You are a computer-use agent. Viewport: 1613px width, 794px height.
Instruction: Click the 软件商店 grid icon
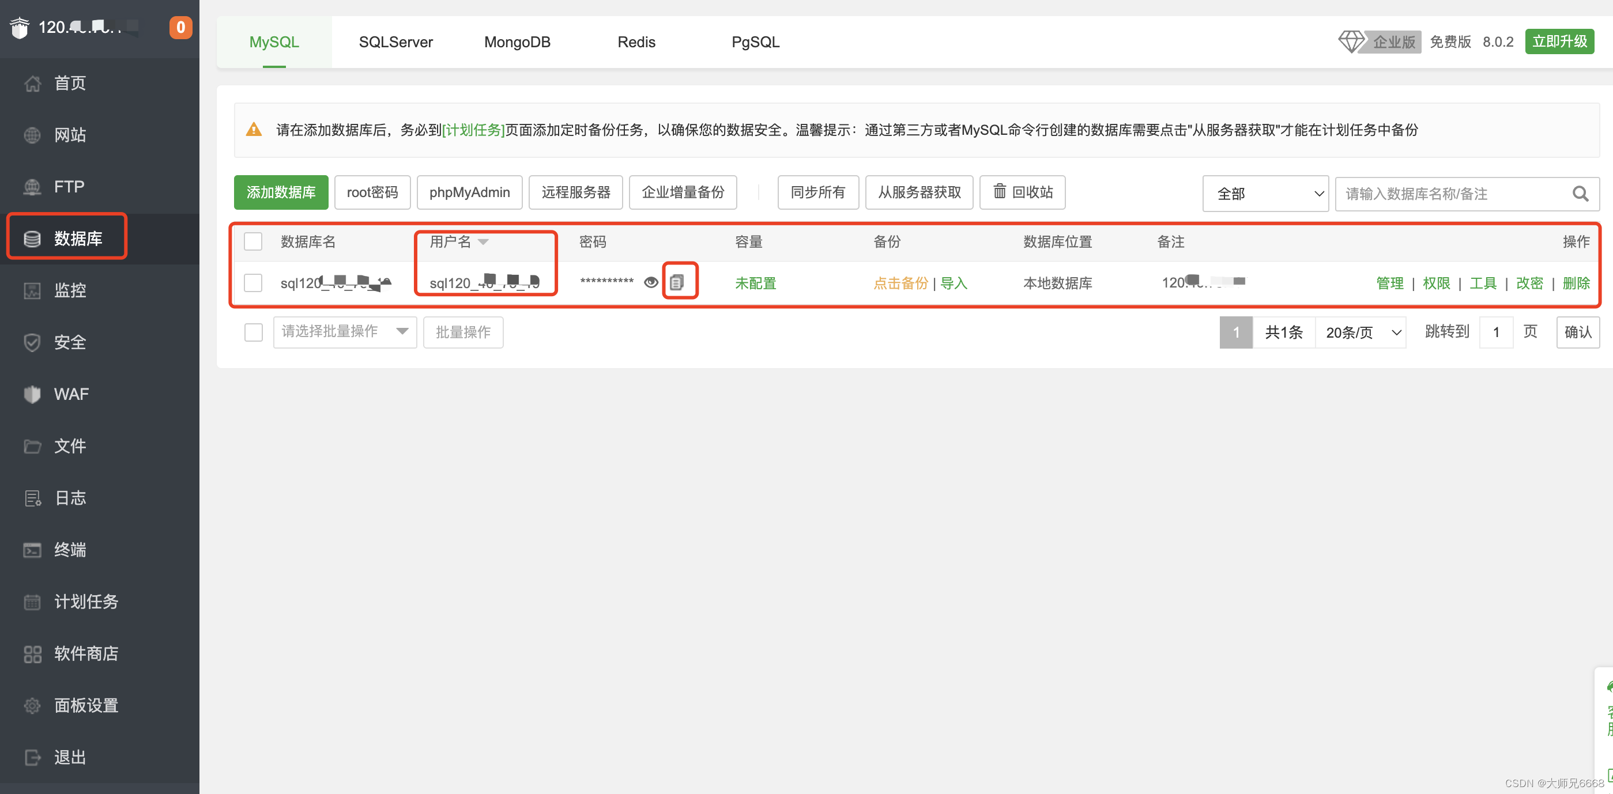pos(32,654)
